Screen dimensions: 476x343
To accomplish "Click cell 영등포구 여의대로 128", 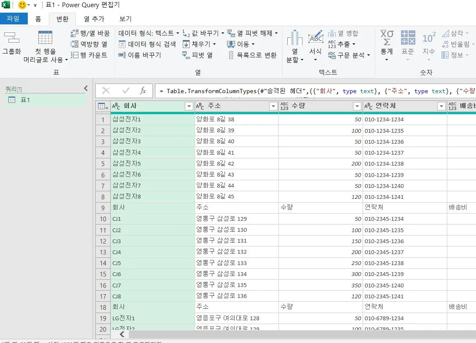I will (236, 319).
